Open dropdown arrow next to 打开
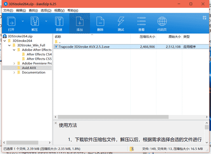 pyautogui.click(x=23, y=21)
